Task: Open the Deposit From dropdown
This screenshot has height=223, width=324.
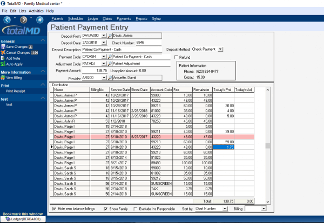Action: point(104,36)
